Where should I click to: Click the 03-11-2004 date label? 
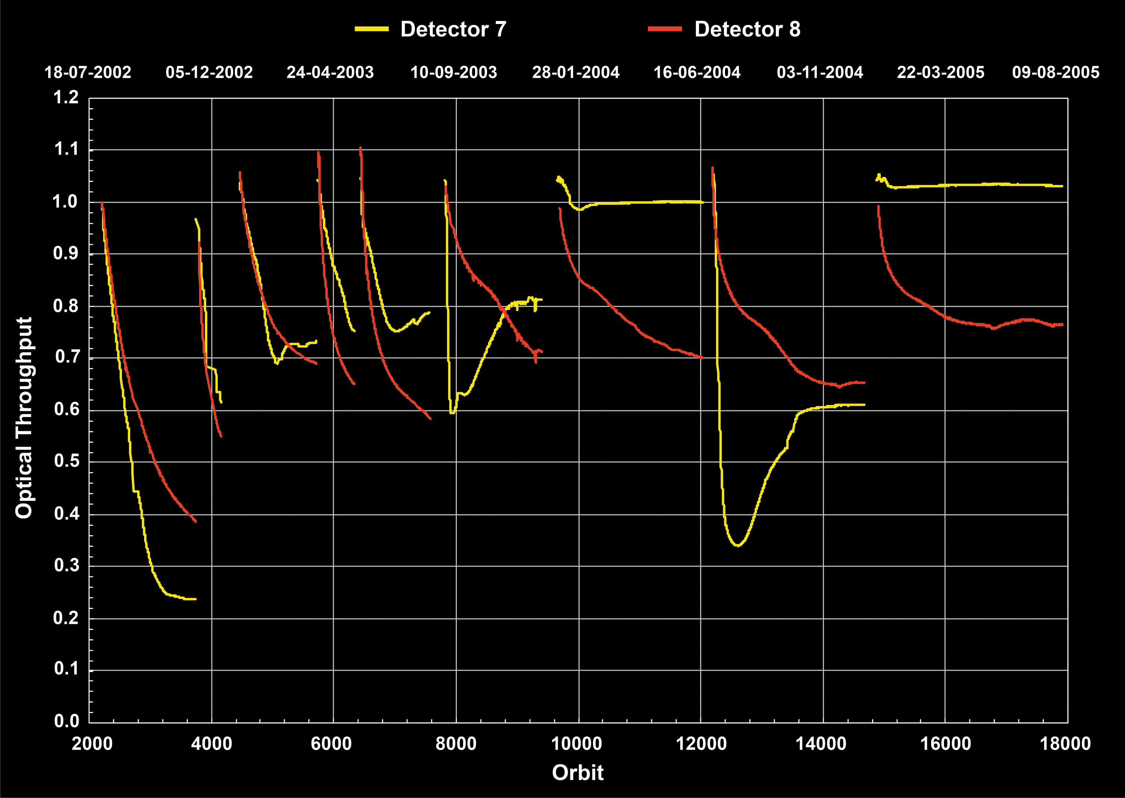pos(820,73)
